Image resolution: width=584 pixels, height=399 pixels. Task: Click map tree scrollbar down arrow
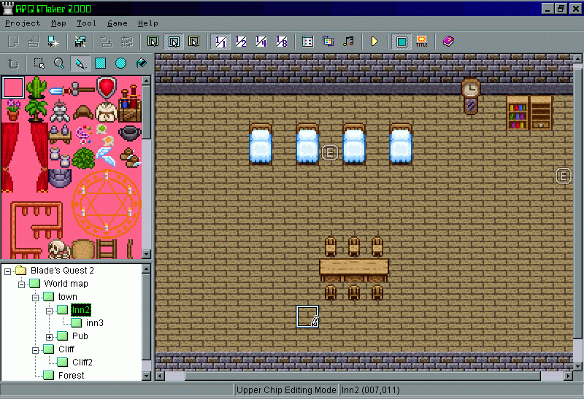147,376
